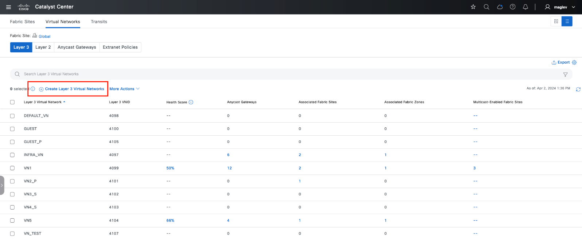Open the hamburger navigation menu
The height and width of the screenshot is (247, 582).
(8, 7)
